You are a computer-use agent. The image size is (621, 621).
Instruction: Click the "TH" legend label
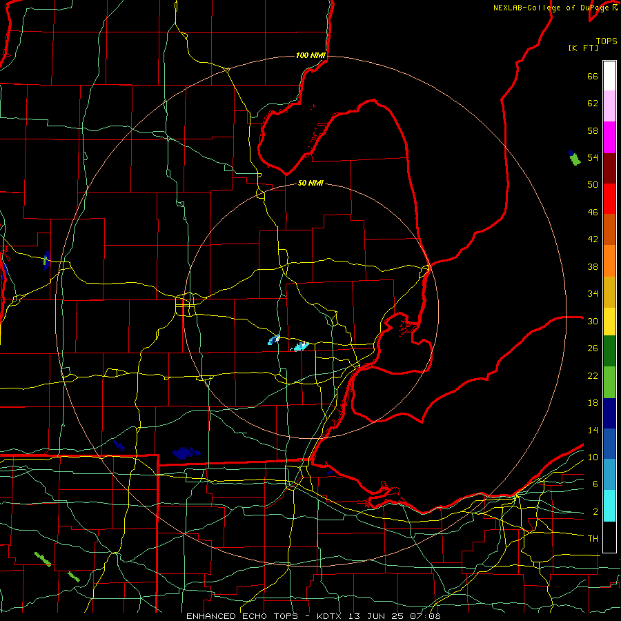593,539
